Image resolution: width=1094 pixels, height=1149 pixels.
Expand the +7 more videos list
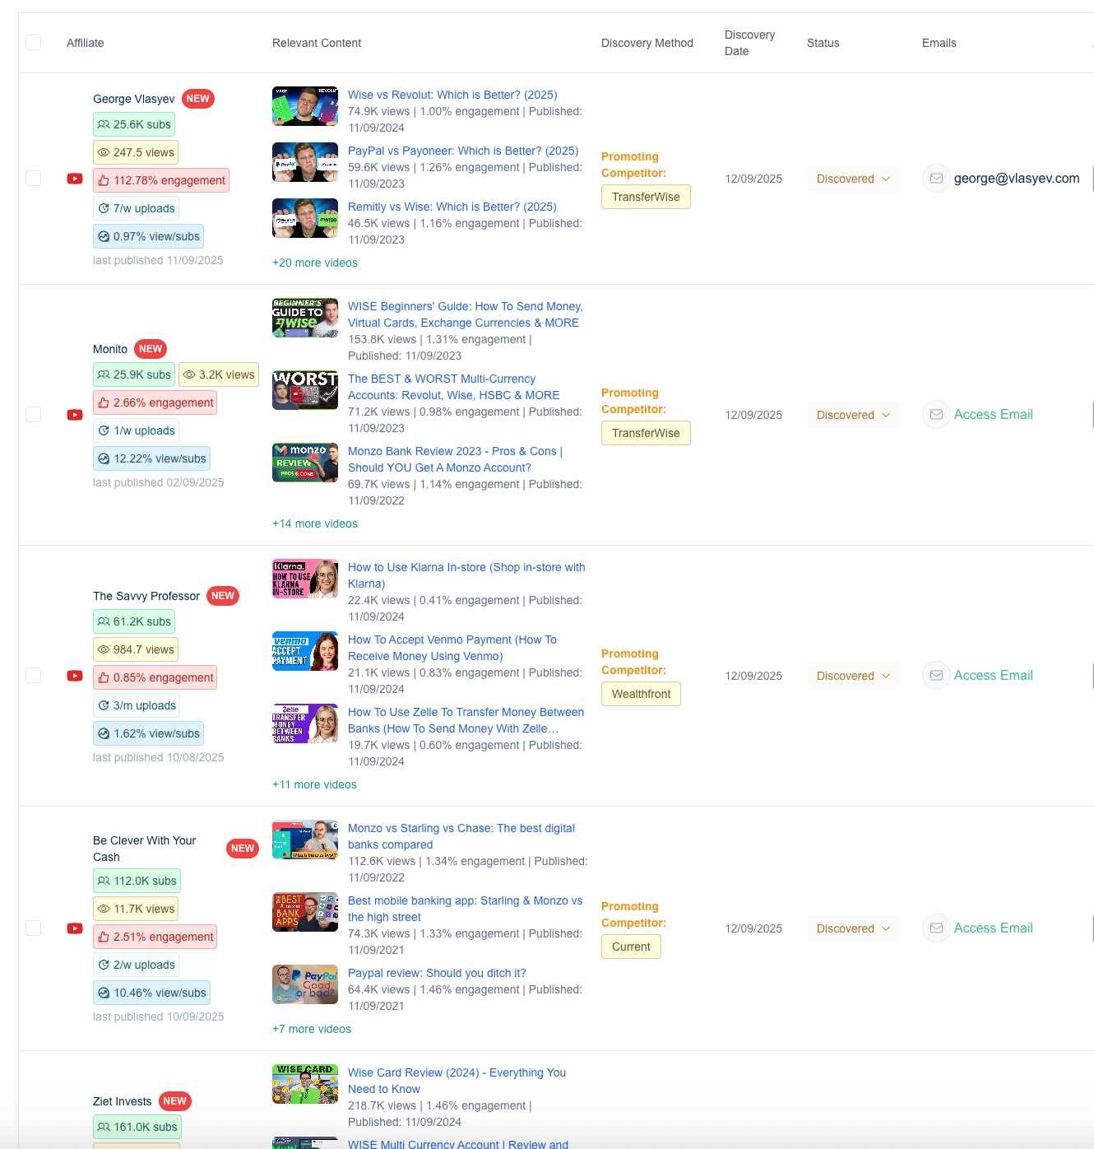point(312,1029)
